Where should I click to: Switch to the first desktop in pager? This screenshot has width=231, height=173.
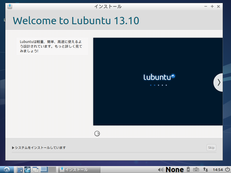[x=44, y=170]
